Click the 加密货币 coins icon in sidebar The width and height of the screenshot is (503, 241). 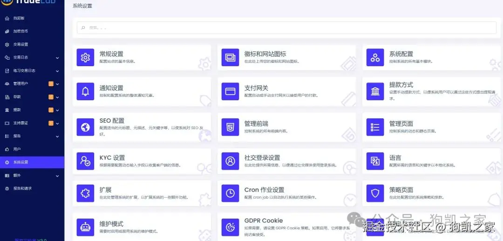coord(7,31)
